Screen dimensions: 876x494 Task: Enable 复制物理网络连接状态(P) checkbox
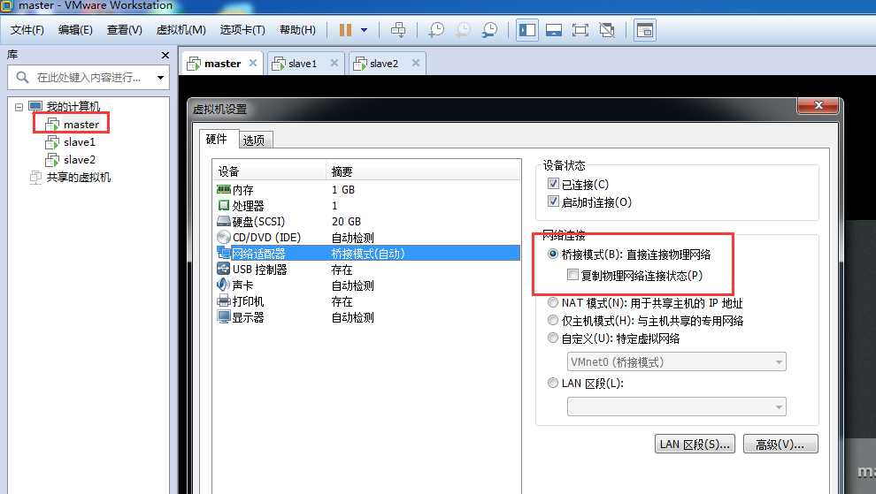pos(572,275)
